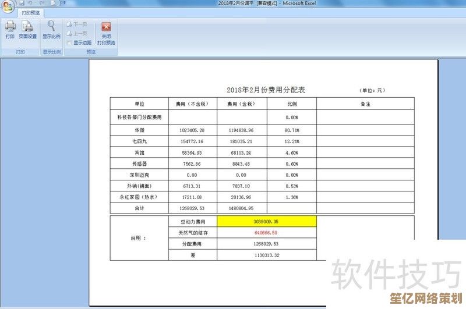Open the round Office button menu
Viewport: 466px width, 309px height.
click(7, 6)
